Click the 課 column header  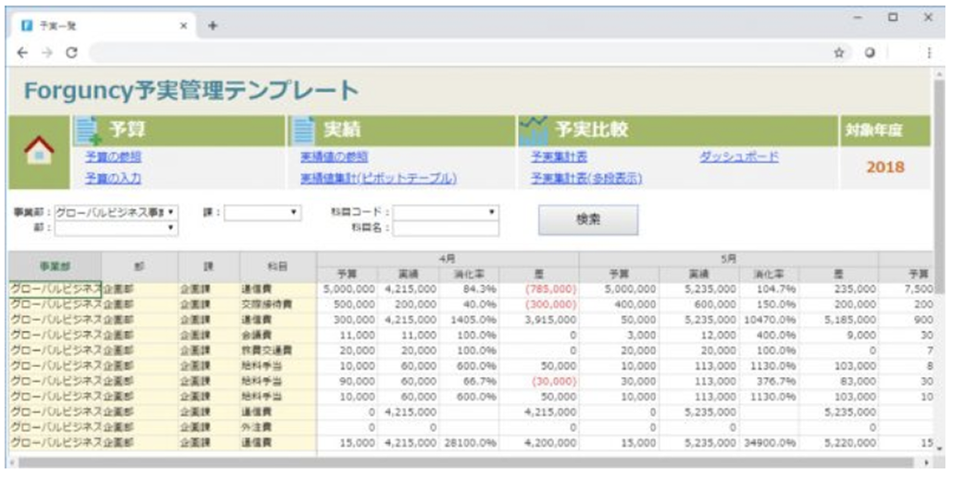[x=208, y=267]
